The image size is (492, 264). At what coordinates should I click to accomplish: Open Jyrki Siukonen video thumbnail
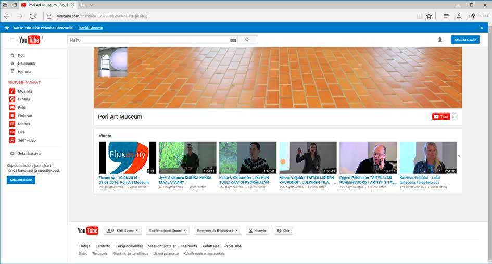point(187,158)
